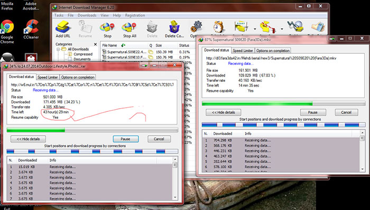
Task: Click Hide details in the rar dialog
Action: point(28,139)
